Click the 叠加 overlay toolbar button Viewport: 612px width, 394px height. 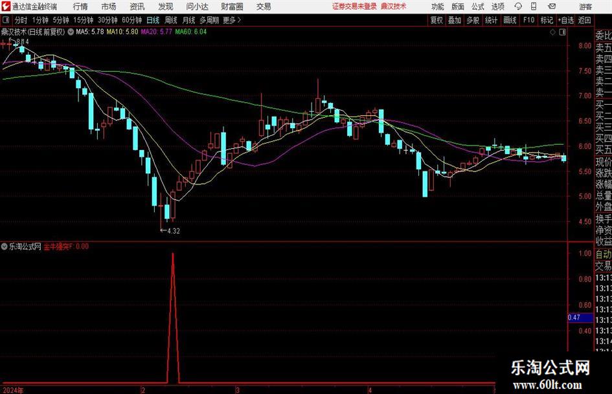(x=455, y=20)
